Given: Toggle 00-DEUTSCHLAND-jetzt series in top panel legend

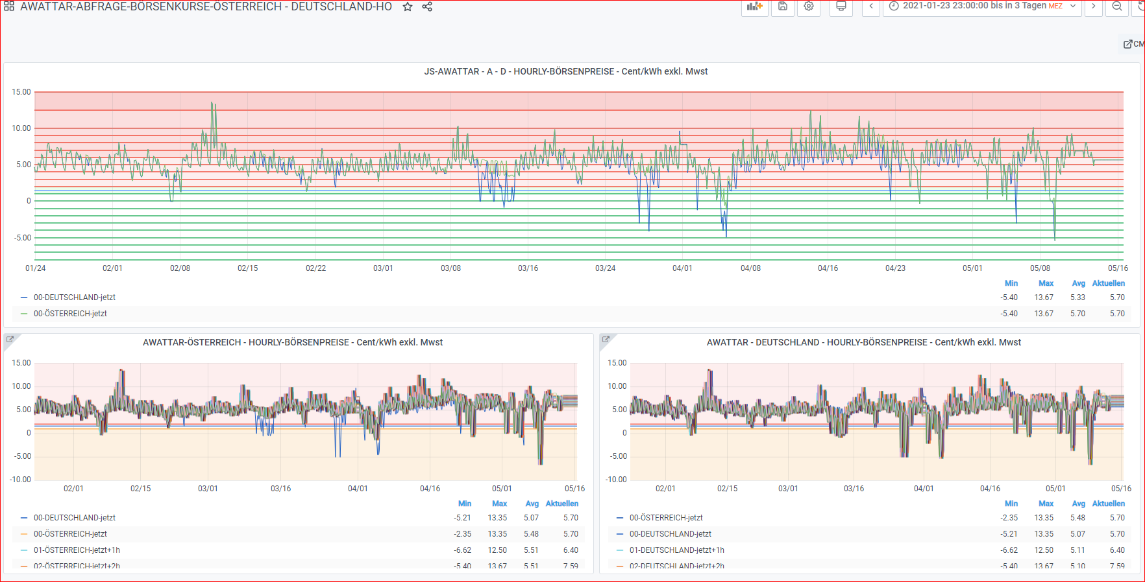Looking at the screenshot, I should pyautogui.click(x=75, y=297).
